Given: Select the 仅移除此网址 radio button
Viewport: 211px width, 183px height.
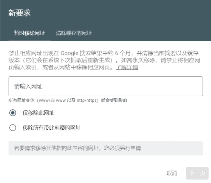Looking at the screenshot, I should [x=13, y=113].
